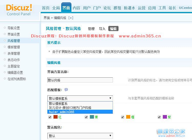Click the 技巧提示 section header

click(x=54, y=43)
